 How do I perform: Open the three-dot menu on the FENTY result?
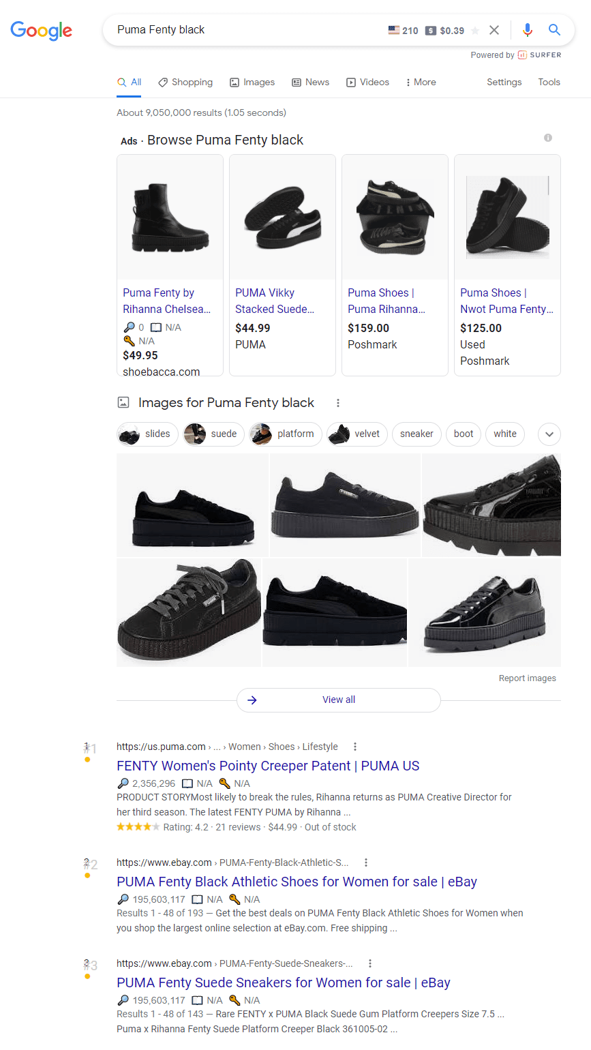point(355,747)
